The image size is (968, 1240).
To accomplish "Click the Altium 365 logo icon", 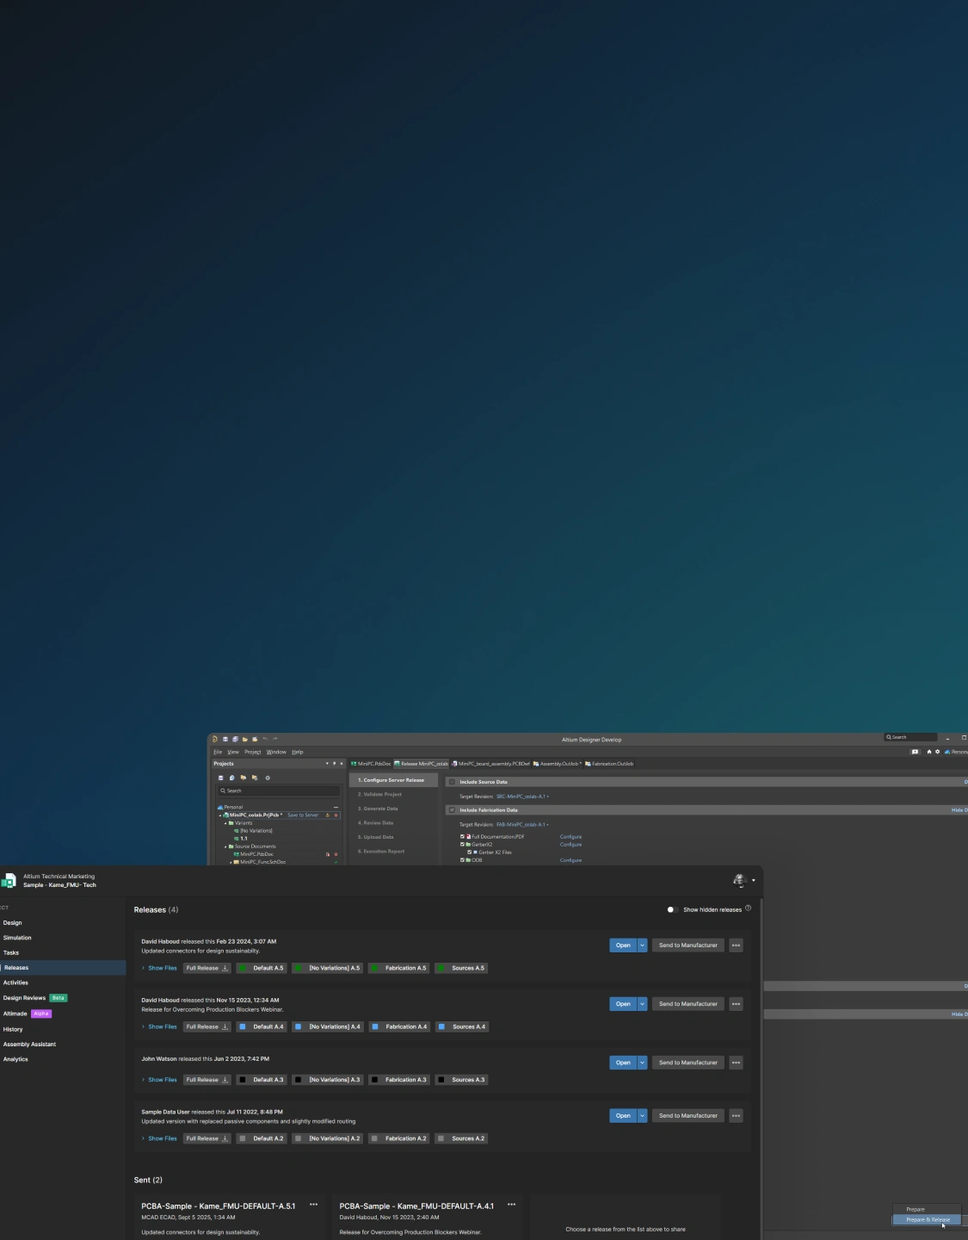I will tap(9, 880).
